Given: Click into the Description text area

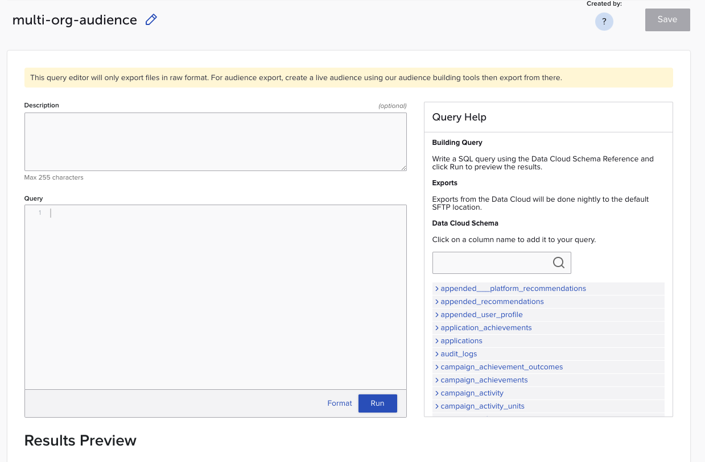Looking at the screenshot, I should point(215,141).
